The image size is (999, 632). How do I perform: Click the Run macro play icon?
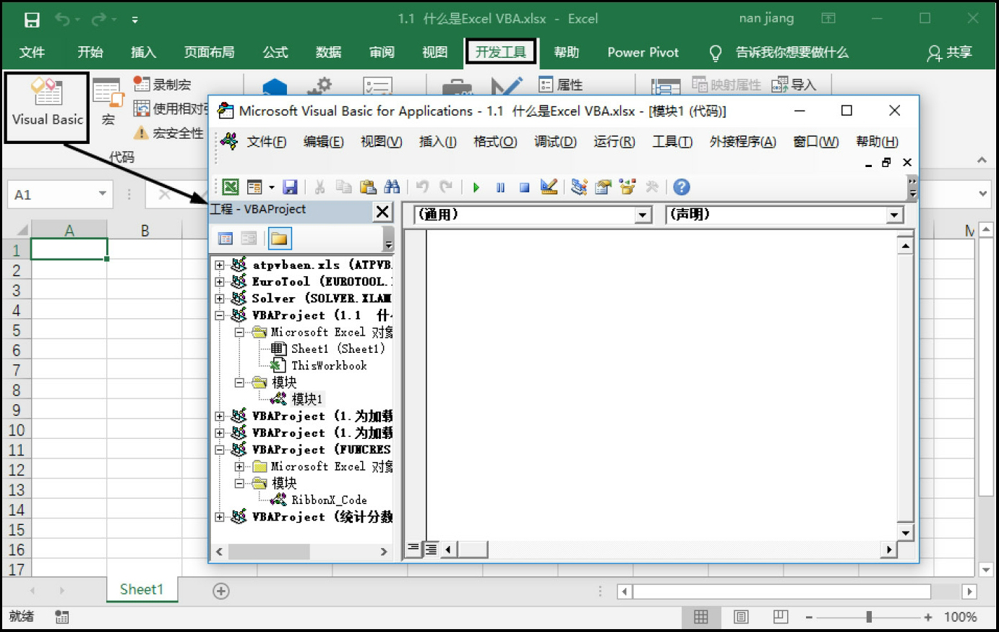476,187
